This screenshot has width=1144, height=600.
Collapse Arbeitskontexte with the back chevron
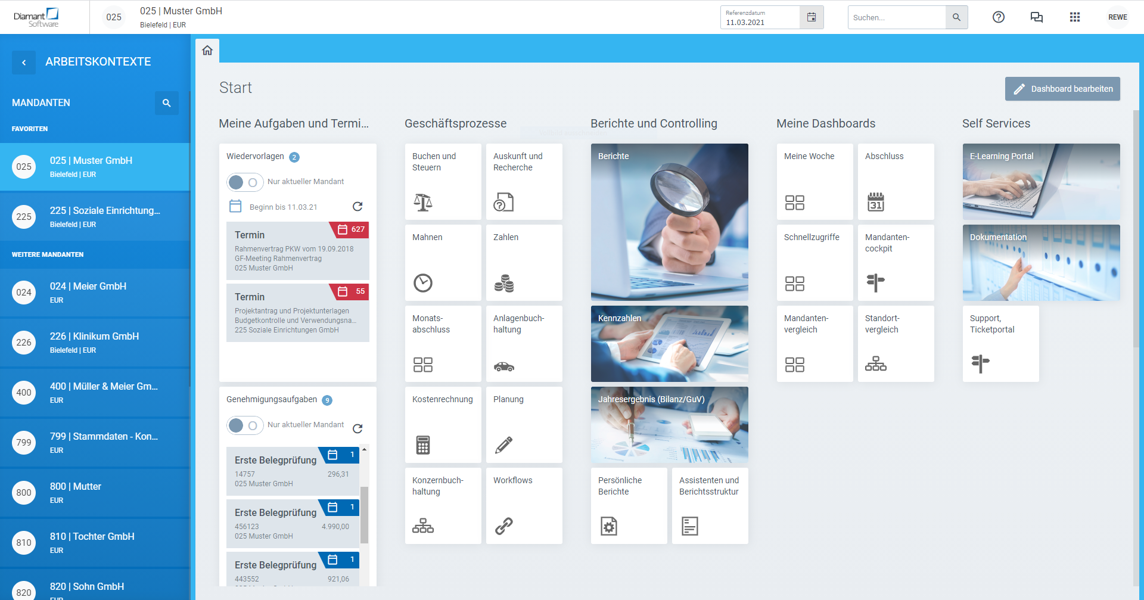click(x=24, y=62)
